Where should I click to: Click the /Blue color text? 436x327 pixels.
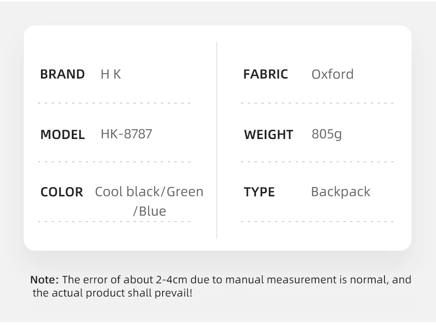point(149,211)
